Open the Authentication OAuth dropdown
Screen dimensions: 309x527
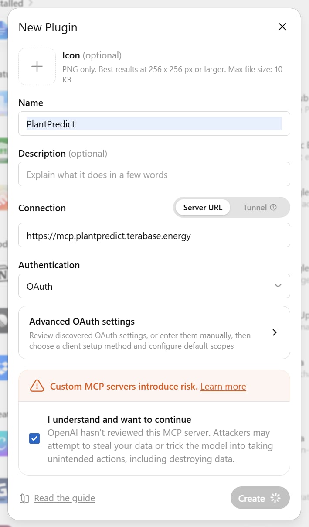pos(154,286)
